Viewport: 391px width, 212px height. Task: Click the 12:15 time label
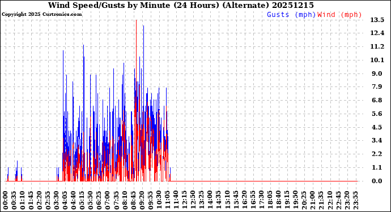point(185,201)
